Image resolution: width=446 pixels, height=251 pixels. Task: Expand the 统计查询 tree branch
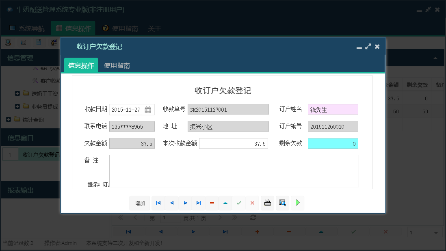point(8,119)
